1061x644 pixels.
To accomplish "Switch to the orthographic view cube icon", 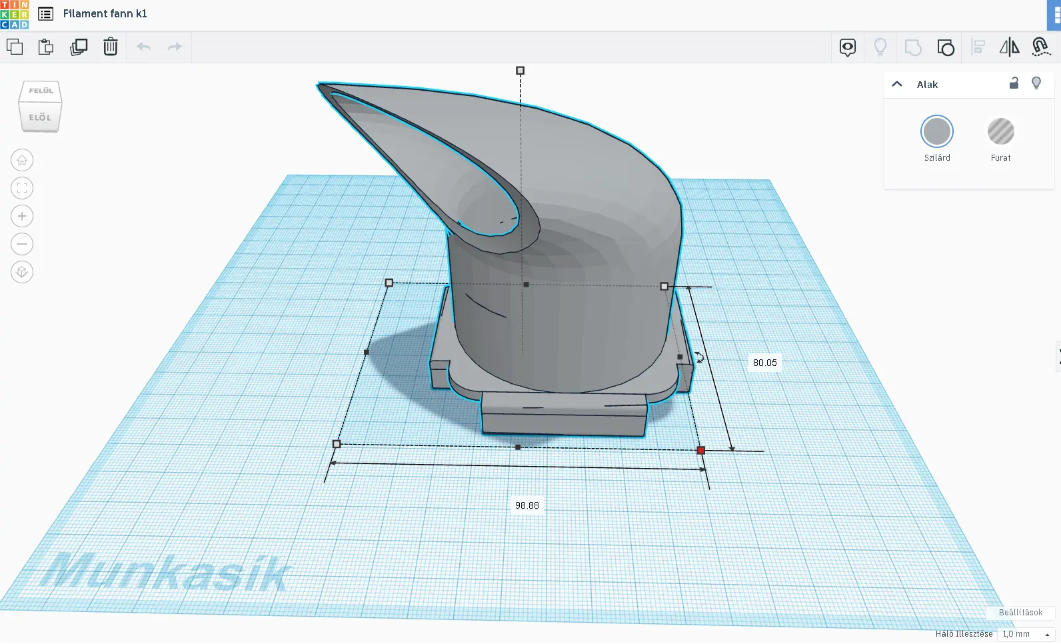I will pyautogui.click(x=22, y=272).
